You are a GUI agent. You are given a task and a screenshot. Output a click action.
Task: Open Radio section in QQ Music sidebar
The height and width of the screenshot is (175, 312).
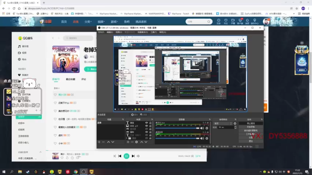(22, 59)
